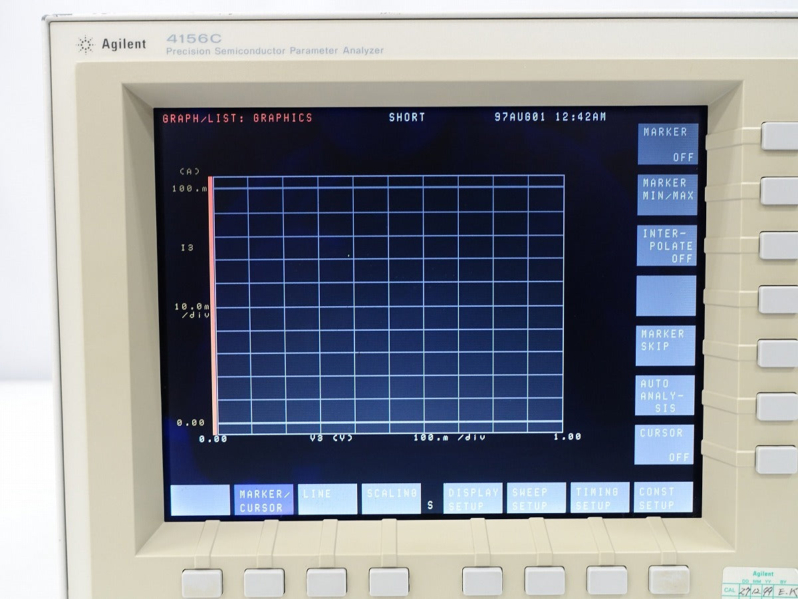Screen dimensions: 798x599
Task: Open the CONST SETUP softkey page
Action: coord(663,497)
